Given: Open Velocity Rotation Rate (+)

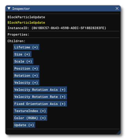Looking at the screenshot, I should point(40,97).
